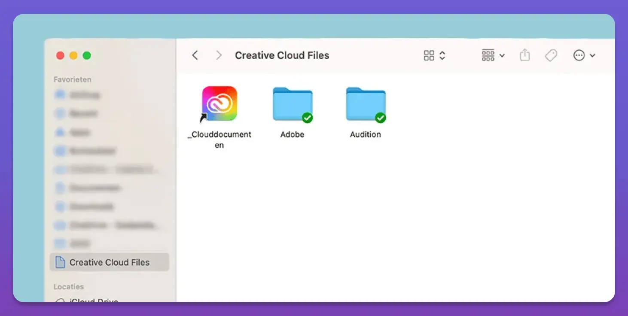Click the window title Creative Cloud Files
The height and width of the screenshot is (316, 628).
(282, 55)
